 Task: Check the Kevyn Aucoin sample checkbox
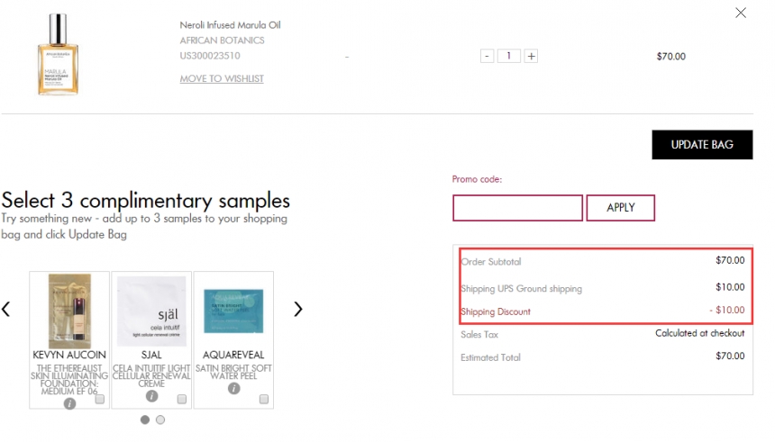[100, 399]
